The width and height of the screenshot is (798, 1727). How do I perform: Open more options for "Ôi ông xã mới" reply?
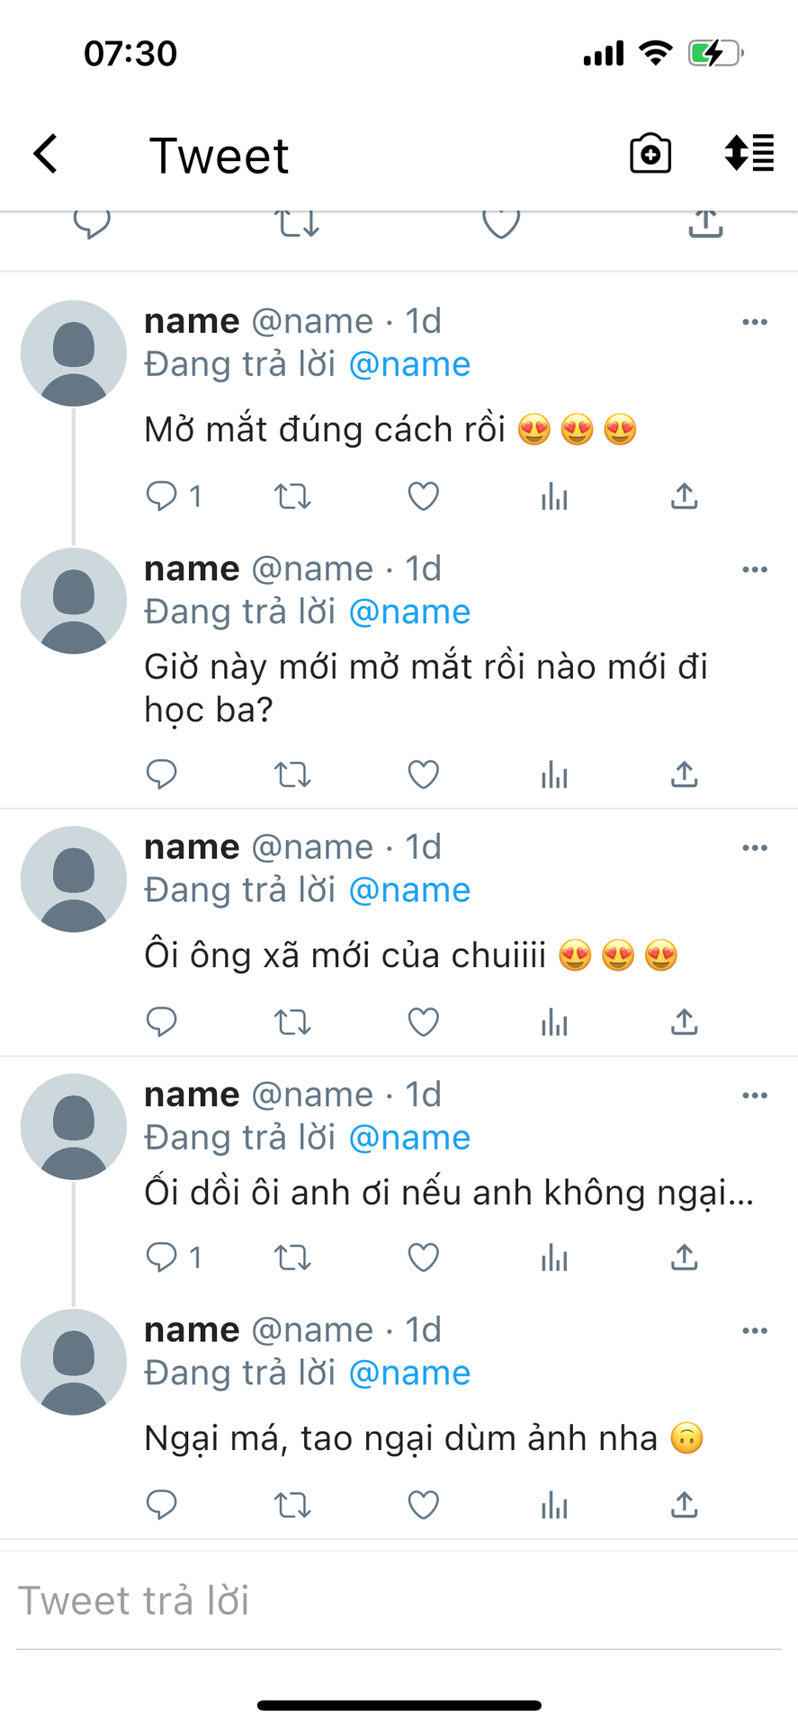coord(754,848)
